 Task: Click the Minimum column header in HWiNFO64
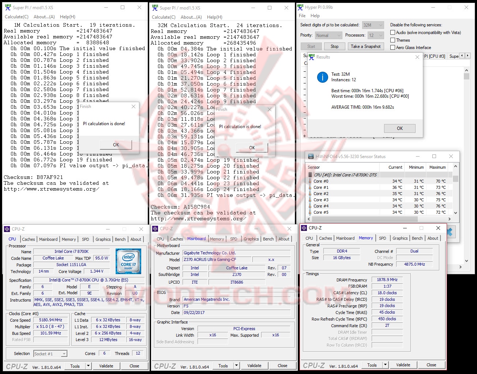tap(416, 167)
